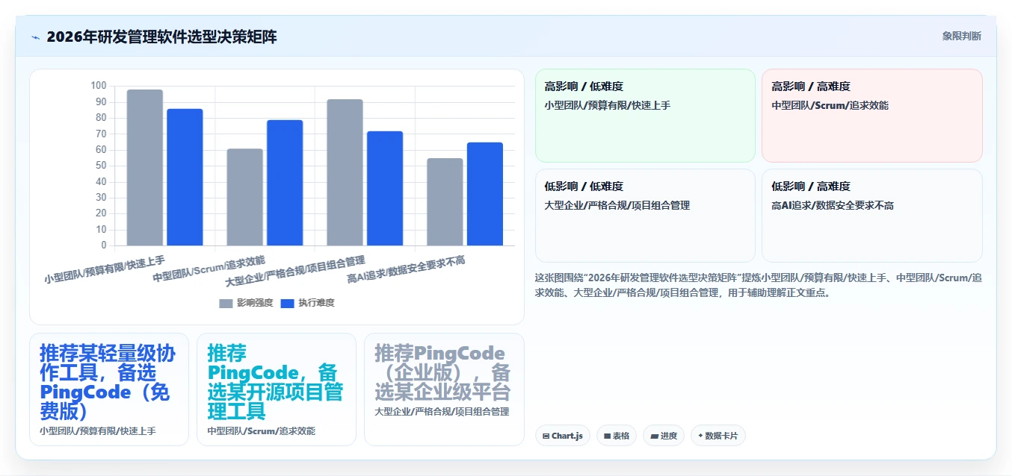
Task: Click the "进度" tag chip
Action: [664, 436]
